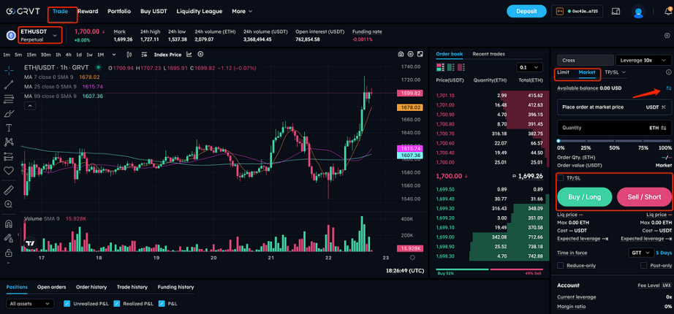Image resolution: width=674 pixels, height=314 pixels.
Task: Open the Leverage 10x dropdown
Action: coord(643,60)
